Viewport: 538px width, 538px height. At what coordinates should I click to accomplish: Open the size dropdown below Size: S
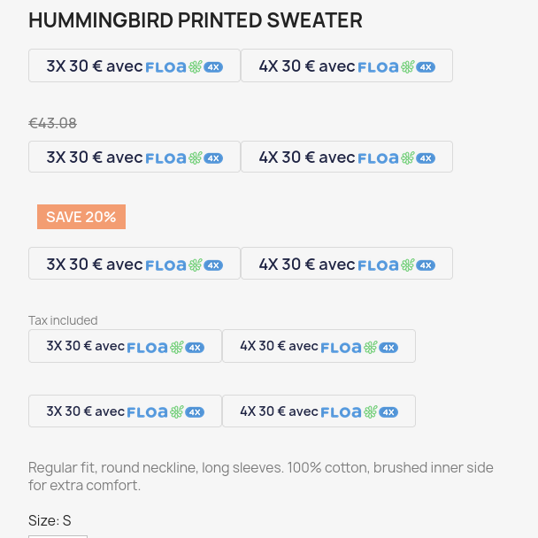58,534
